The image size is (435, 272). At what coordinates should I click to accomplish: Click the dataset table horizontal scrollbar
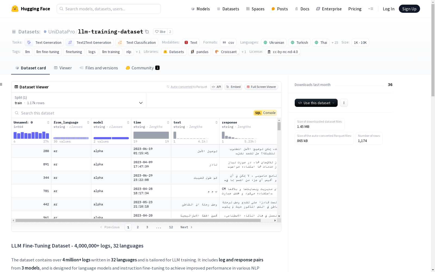(138, 220)
